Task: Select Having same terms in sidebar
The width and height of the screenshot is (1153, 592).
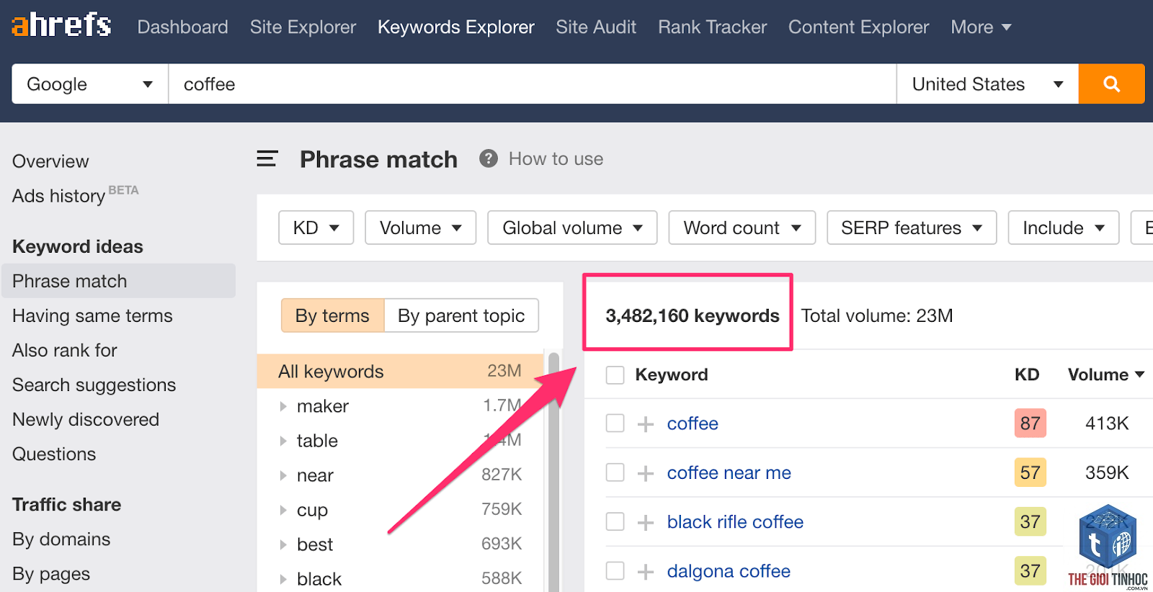Action: [x=92, y=315]
